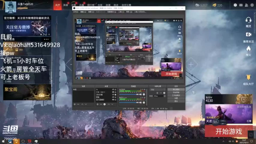Toggle visibility of 显示器捕获 source
The width and height of the screenshot is (256, 144).
coord(113,100)
